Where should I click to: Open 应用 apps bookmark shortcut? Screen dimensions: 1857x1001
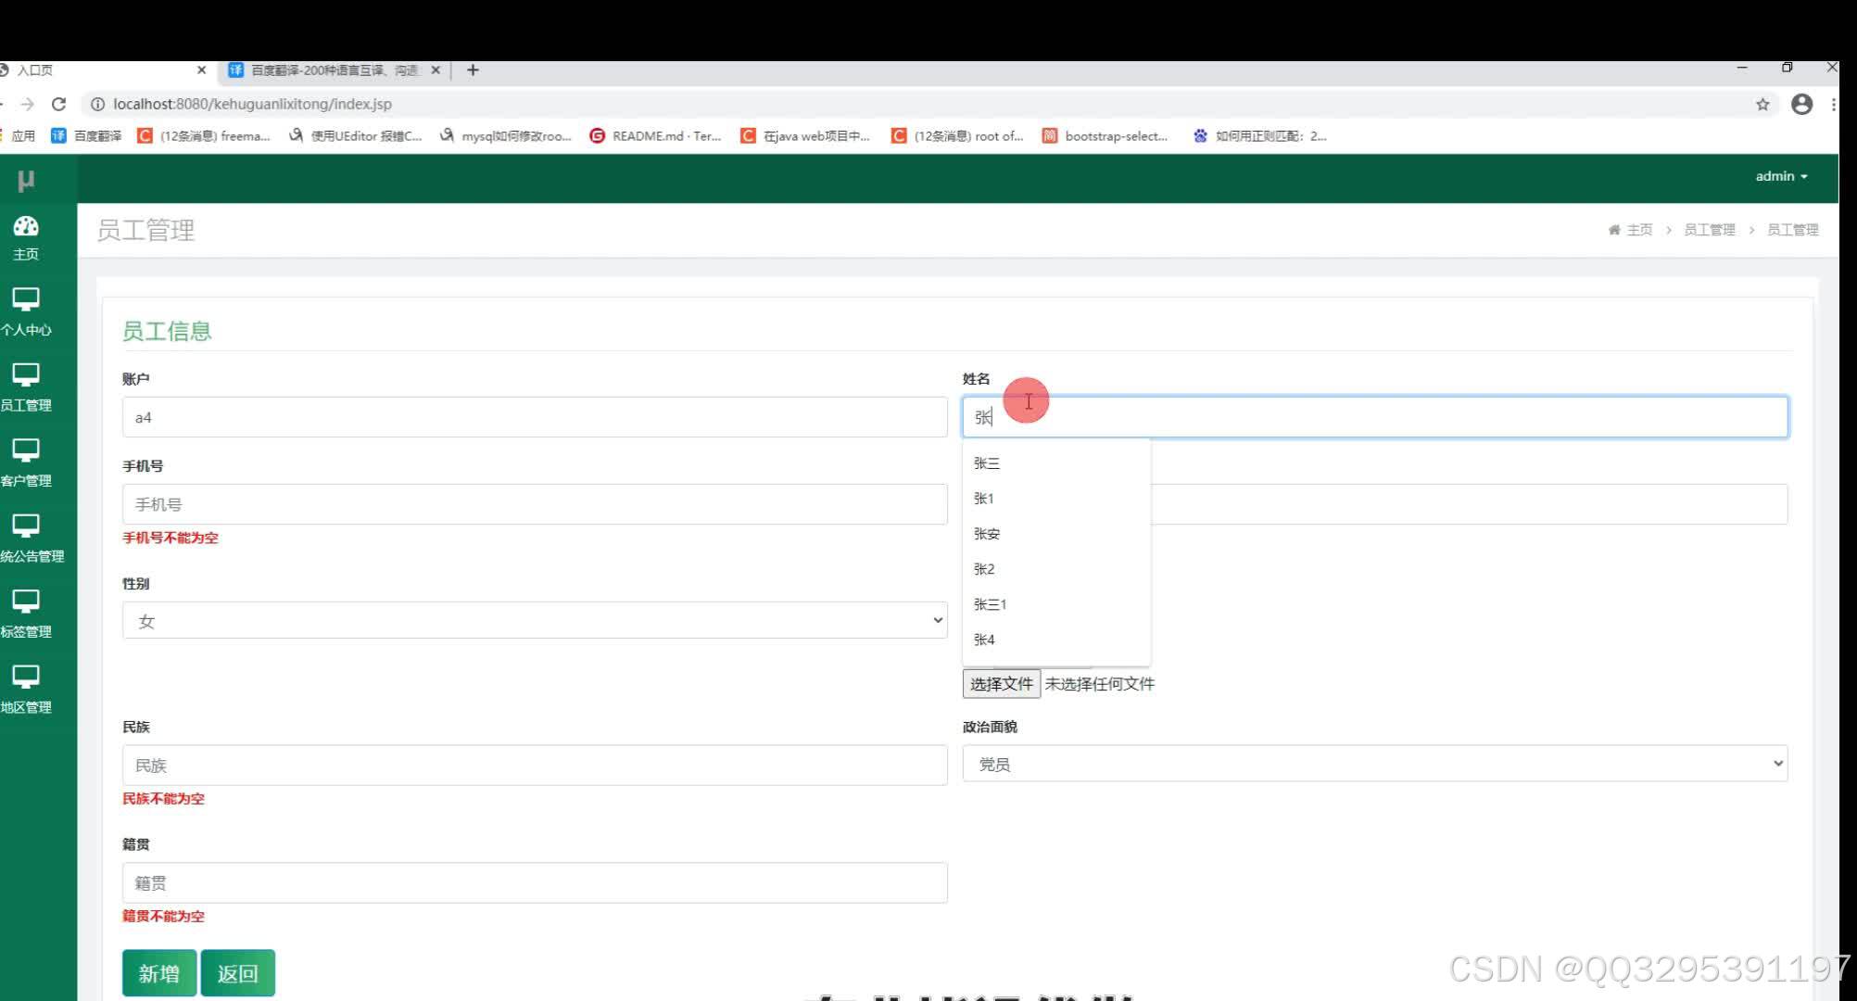(19, 135)
